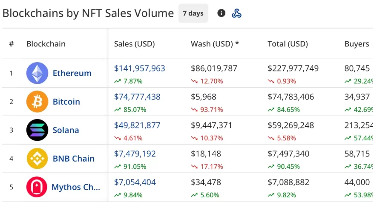374x202 pixels.
Task: Click the blue webhook icon beside info
Action: 236,13
